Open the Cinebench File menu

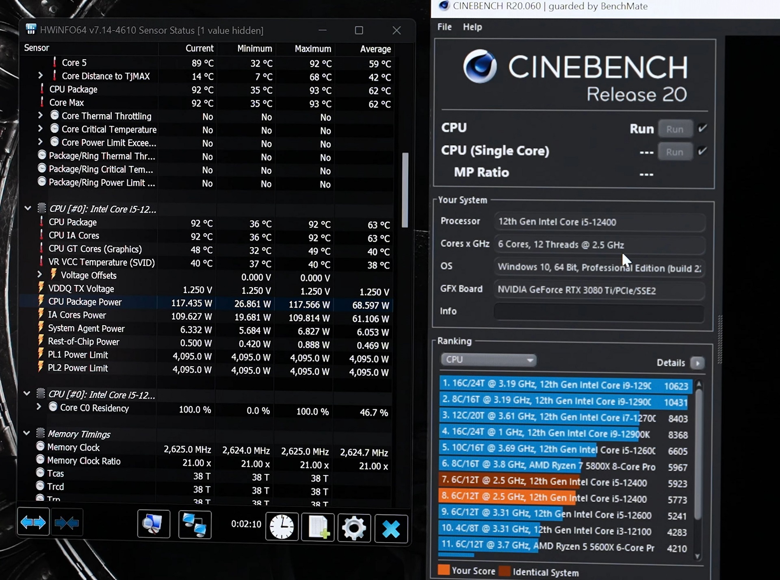pyautogui.click(x=444, y=27)
